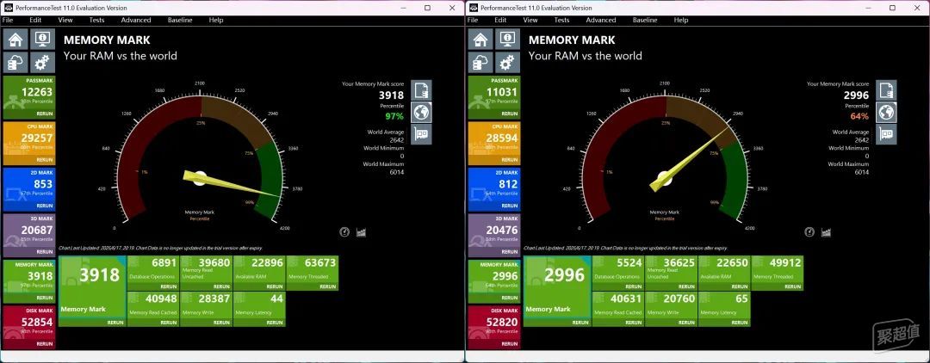Click hardware card comparison icon under 97% globe
930x363 pixels.
pyautogui.click(x=421, y=134)
